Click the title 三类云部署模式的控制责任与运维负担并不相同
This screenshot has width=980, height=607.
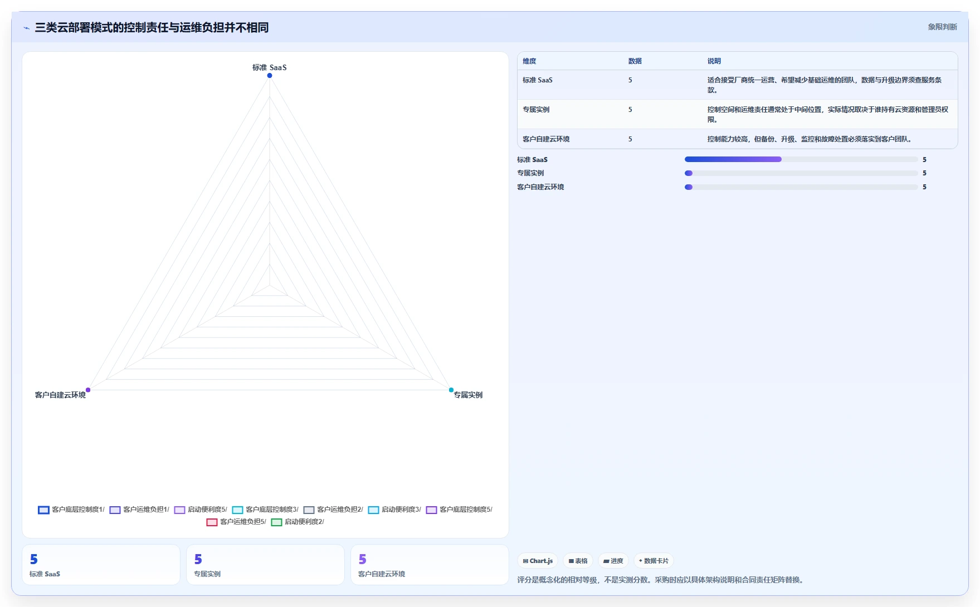(x=152, y=27)
